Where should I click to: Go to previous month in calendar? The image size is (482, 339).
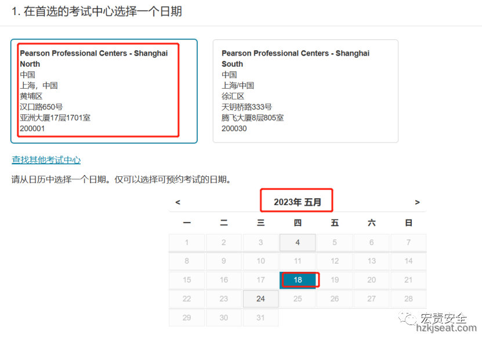tap(177, 202)
